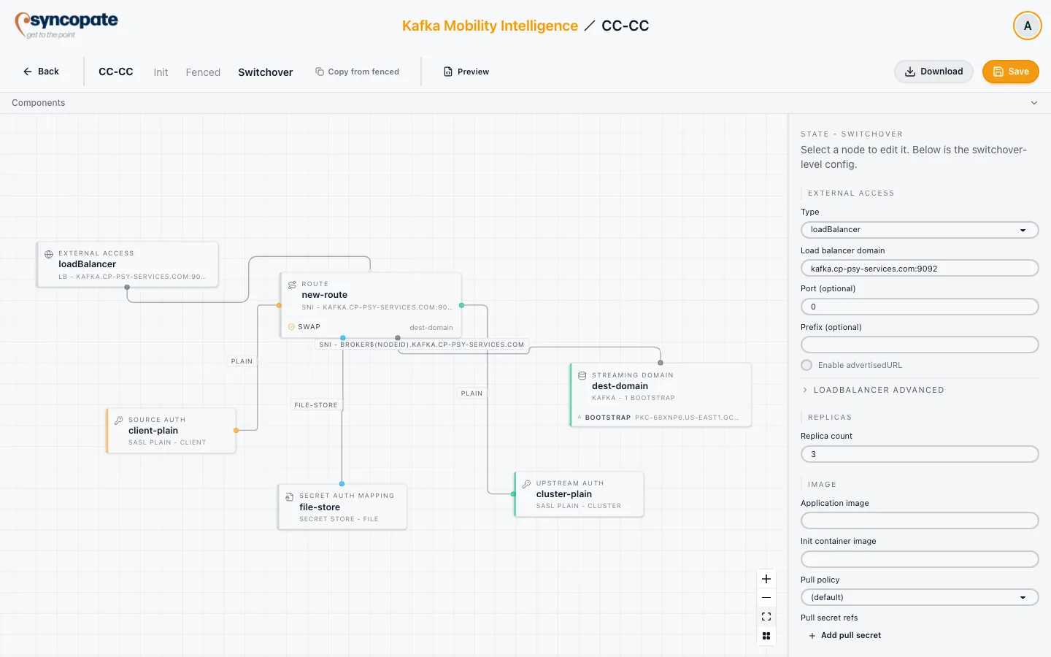Fit the canvas view to screen
The width and height of the screenshot is (1051, 657).
pos(766,617)
